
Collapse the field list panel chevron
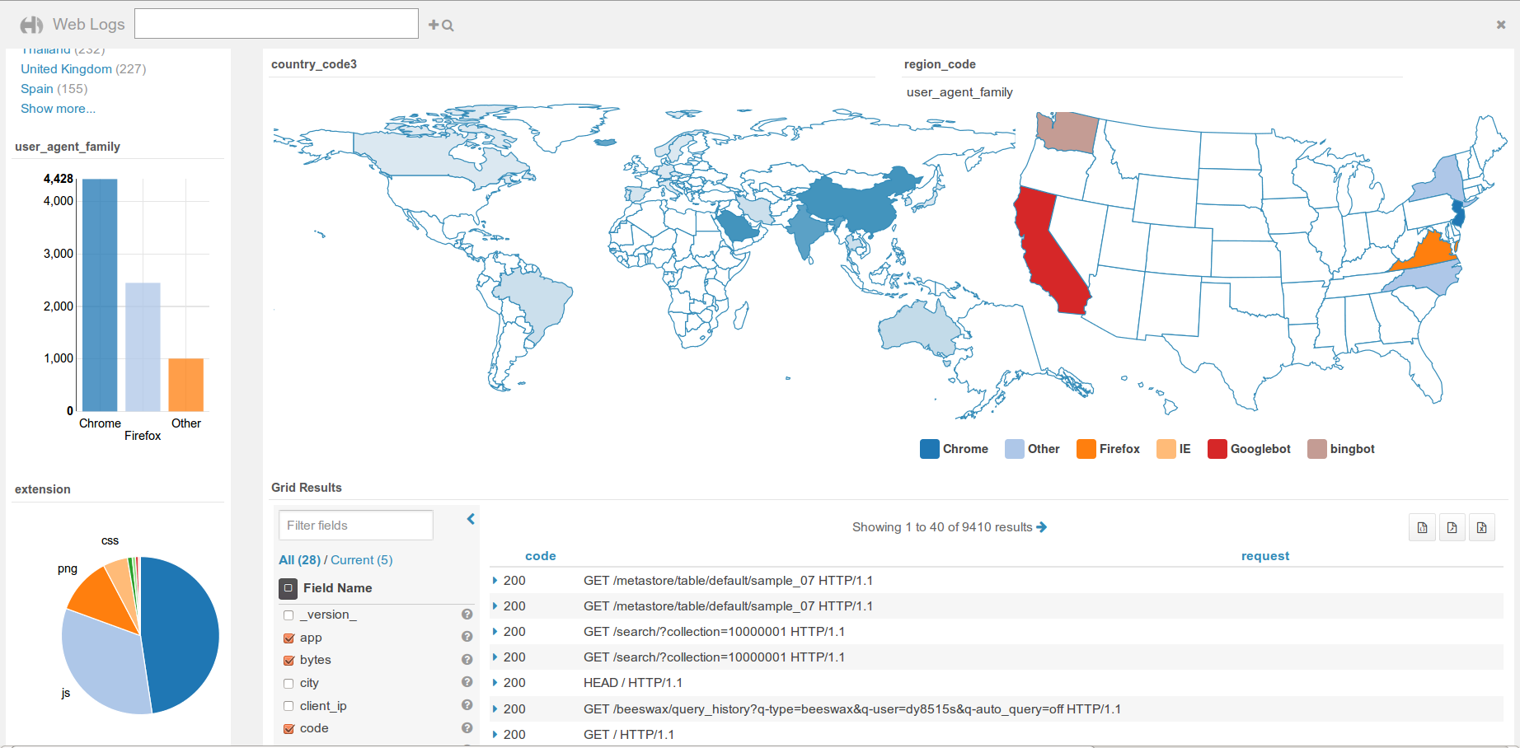tap(471, 519)
